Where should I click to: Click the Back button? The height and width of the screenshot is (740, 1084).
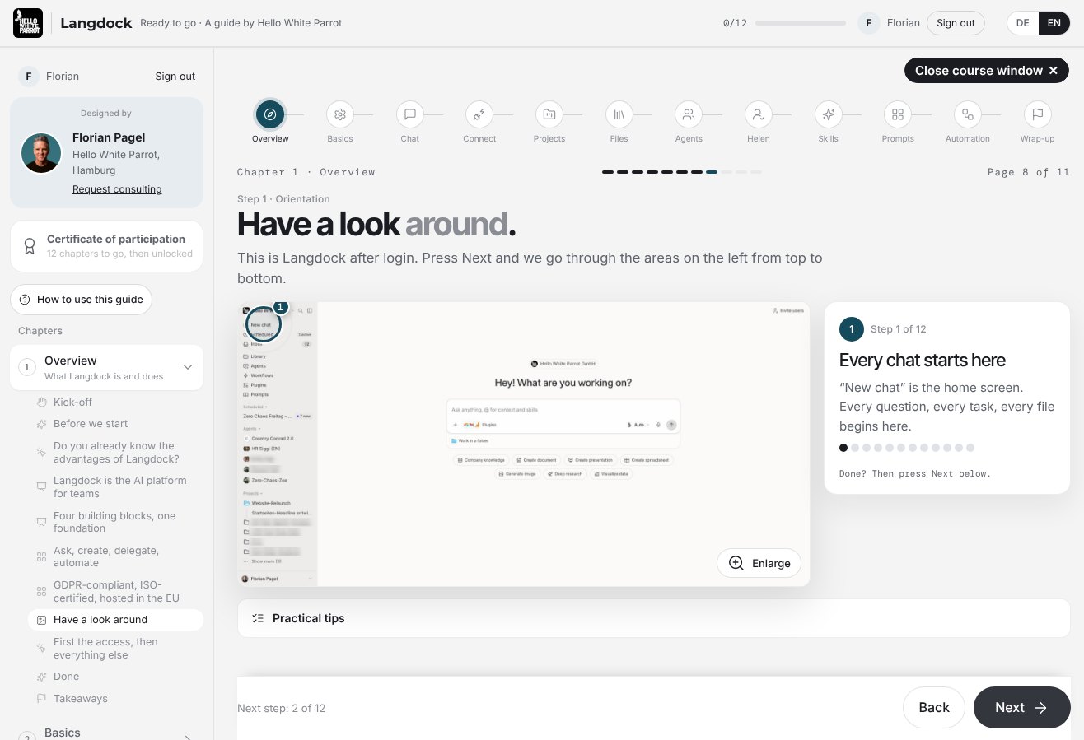tap(934, 707)
